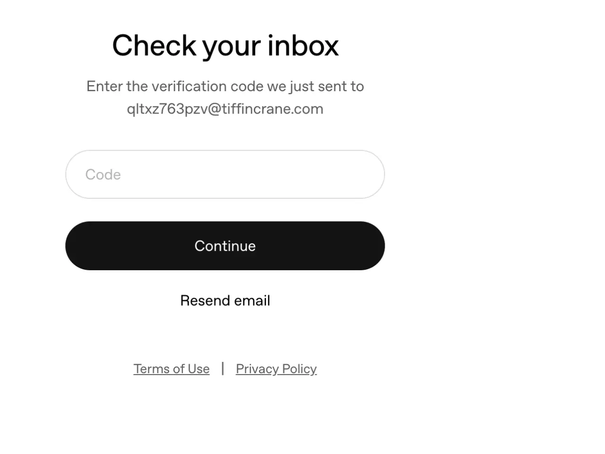Place cursor in field with Code placeholder
This screenshot has width=605, height=454.
(x=225, y=174)
